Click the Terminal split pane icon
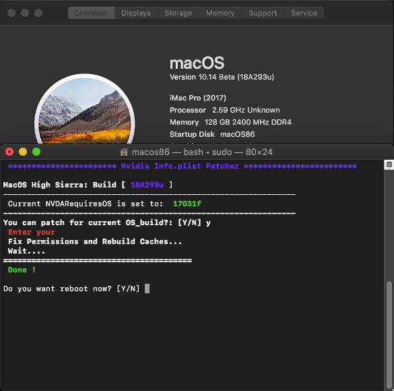 (389, 164)
